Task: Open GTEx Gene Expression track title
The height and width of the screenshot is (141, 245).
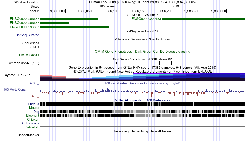Action: point(142,68)
